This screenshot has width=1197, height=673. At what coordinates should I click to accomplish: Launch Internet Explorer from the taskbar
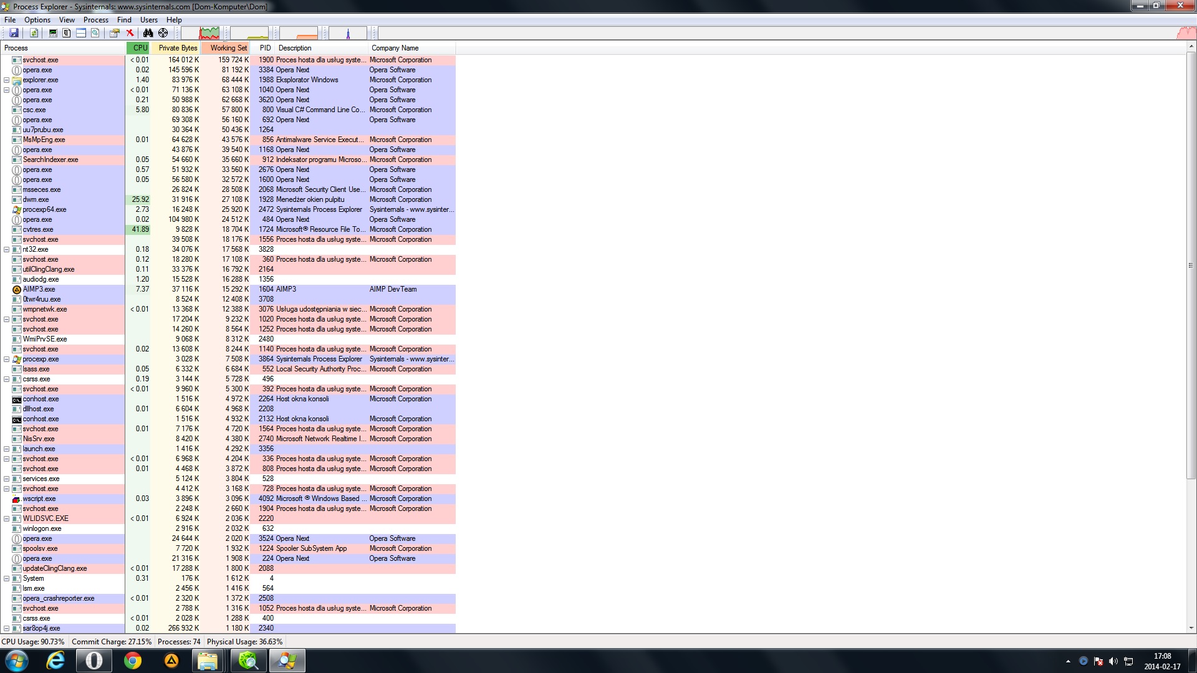tap(56, 661)
